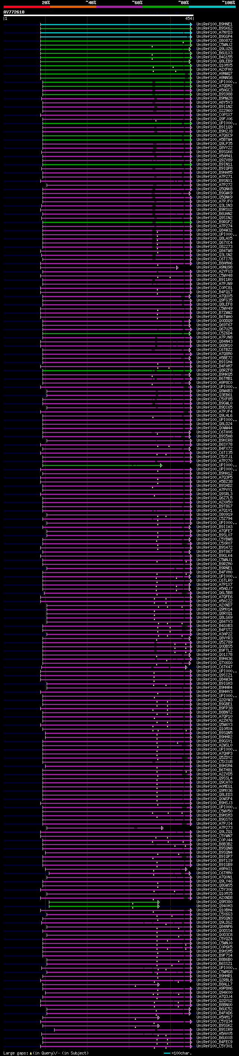
Task: Select hit label UniRef100_B9RGF2
Action: [214, 222]
